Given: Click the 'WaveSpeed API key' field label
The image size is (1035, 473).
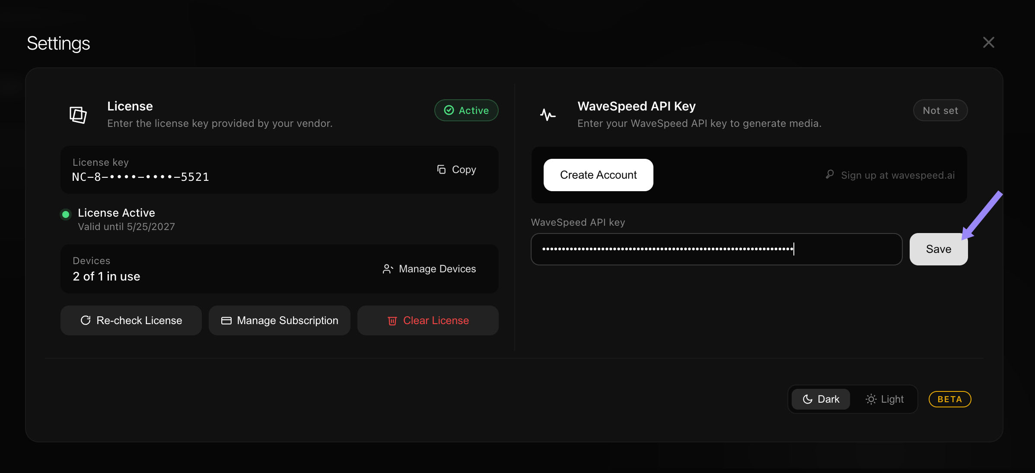Looking at the screenshot, I should [x=578, y=222].
